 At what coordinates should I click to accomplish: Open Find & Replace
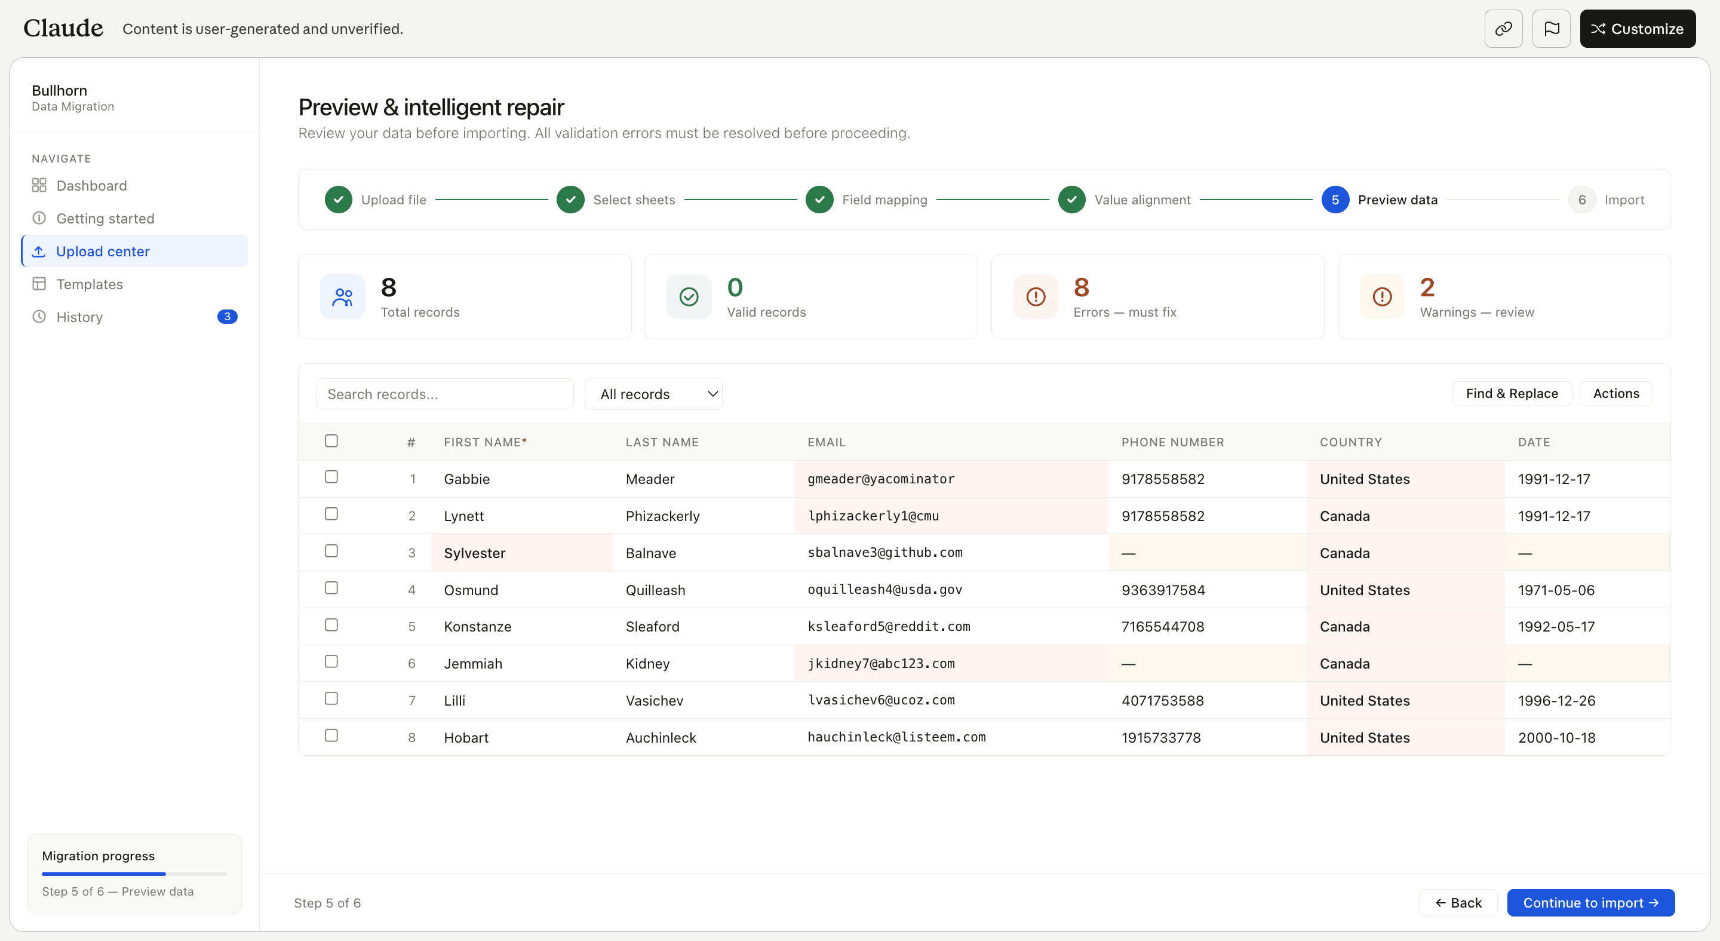[1512, 393]
